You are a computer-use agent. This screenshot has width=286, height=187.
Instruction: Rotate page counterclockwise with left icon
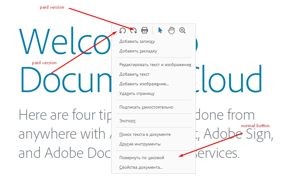point(122,30)
